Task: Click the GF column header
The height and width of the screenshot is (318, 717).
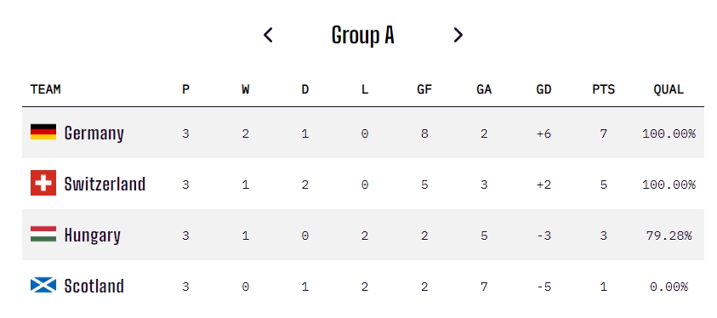Action: (x=424, y=89)
